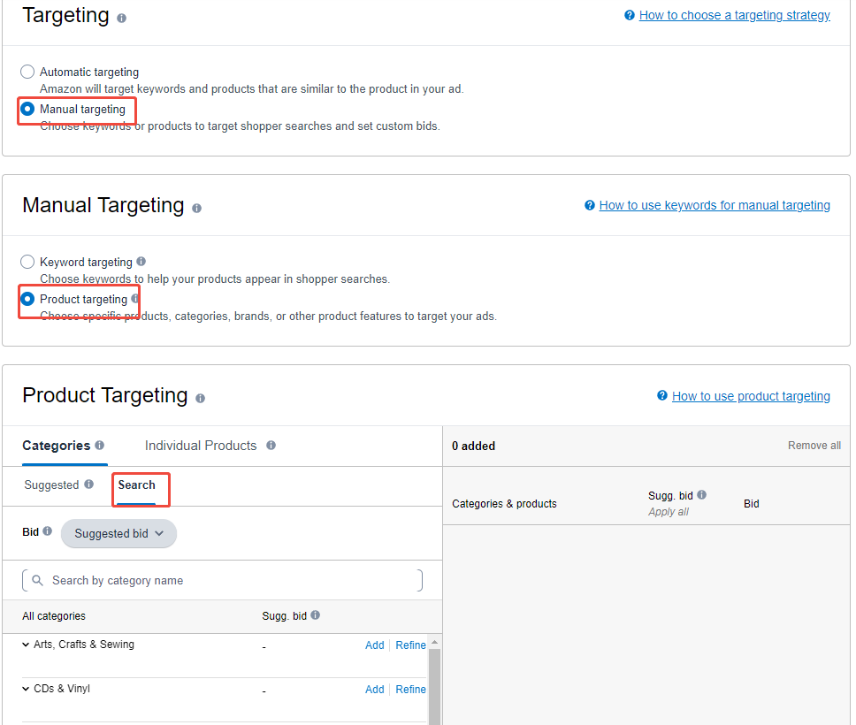Image resolution: width=856 pixels, height=725 pixels.
Task: Select Product targeting radio button
Action: point(27,299)
